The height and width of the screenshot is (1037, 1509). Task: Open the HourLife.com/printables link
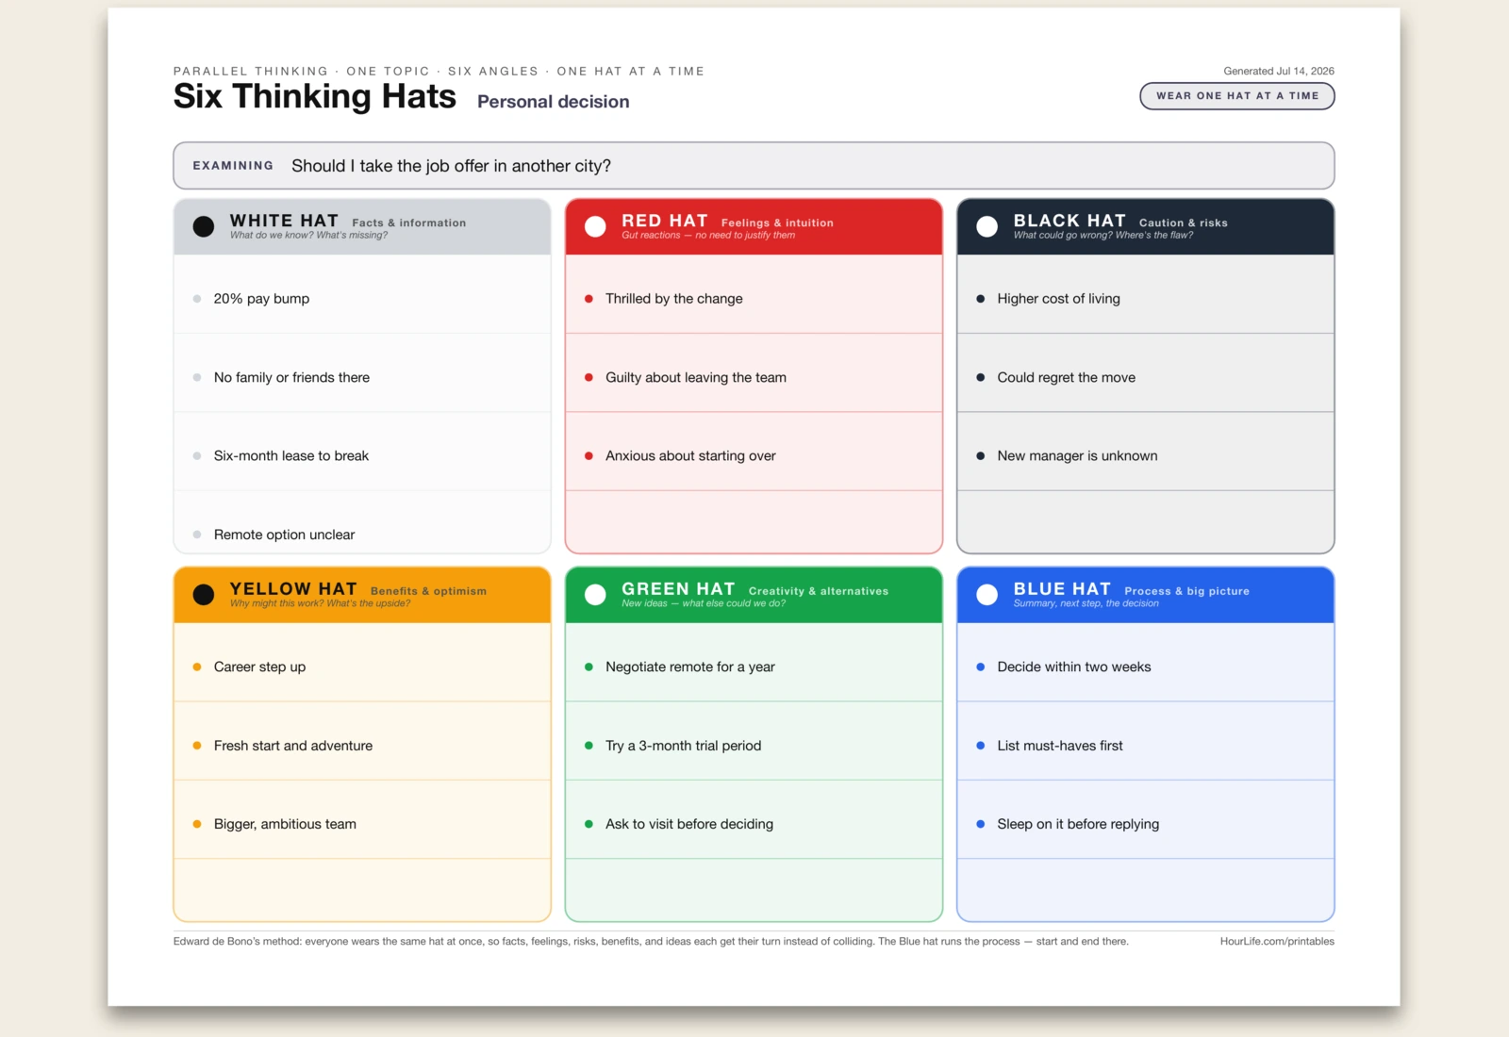point(1277,942)
